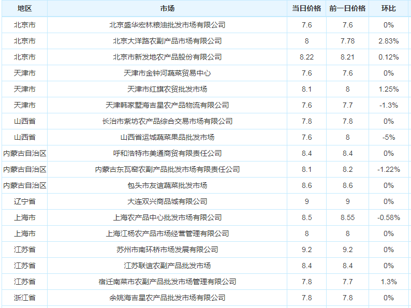This screenshot has width=411, height=308.
Task: Select 上海农产品中心批发市场有限公司 cell
Action: [167, 217]
